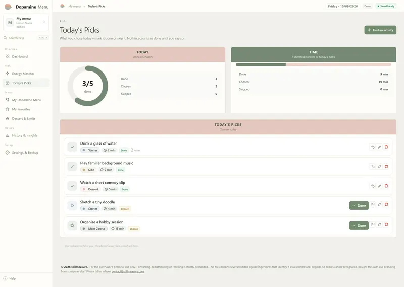
Task: Toggle checkmark for Play familiar background music
Action: coord(72,167)
